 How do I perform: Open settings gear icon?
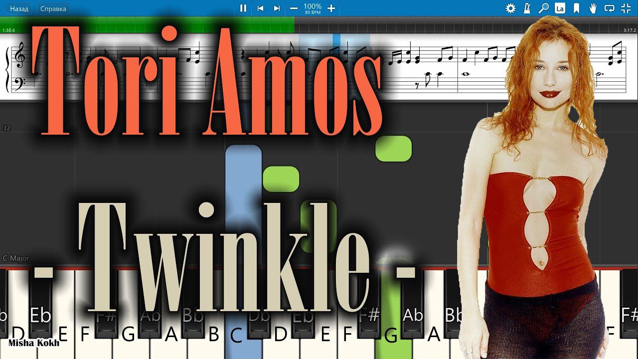tap(511, 8)
